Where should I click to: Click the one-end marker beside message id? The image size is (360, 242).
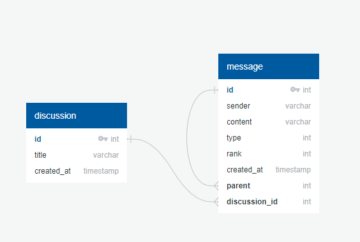tap(214, 90)
